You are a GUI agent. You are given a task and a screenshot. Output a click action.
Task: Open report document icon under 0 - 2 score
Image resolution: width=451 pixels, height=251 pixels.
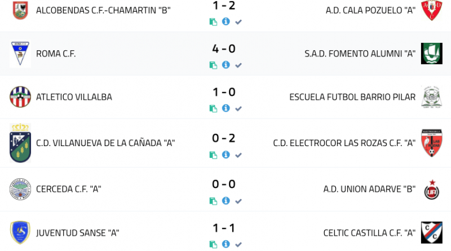(213, 155)
